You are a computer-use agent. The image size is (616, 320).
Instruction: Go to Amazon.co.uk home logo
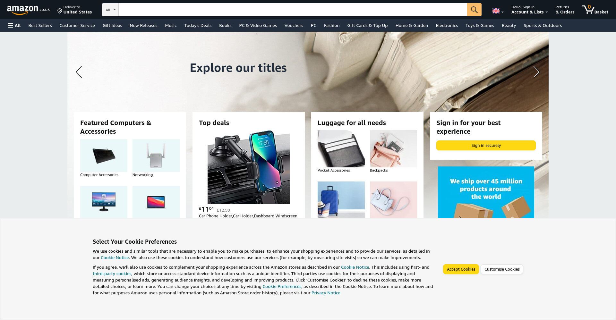point(28,10)
